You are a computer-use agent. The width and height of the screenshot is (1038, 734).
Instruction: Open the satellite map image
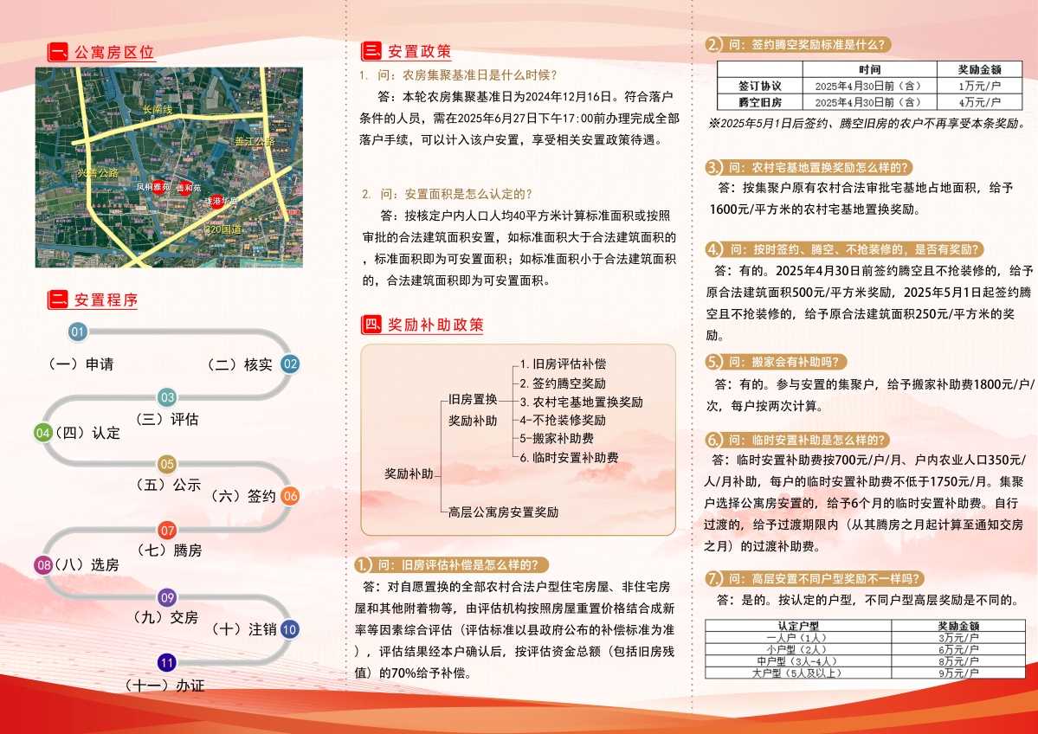169,169
